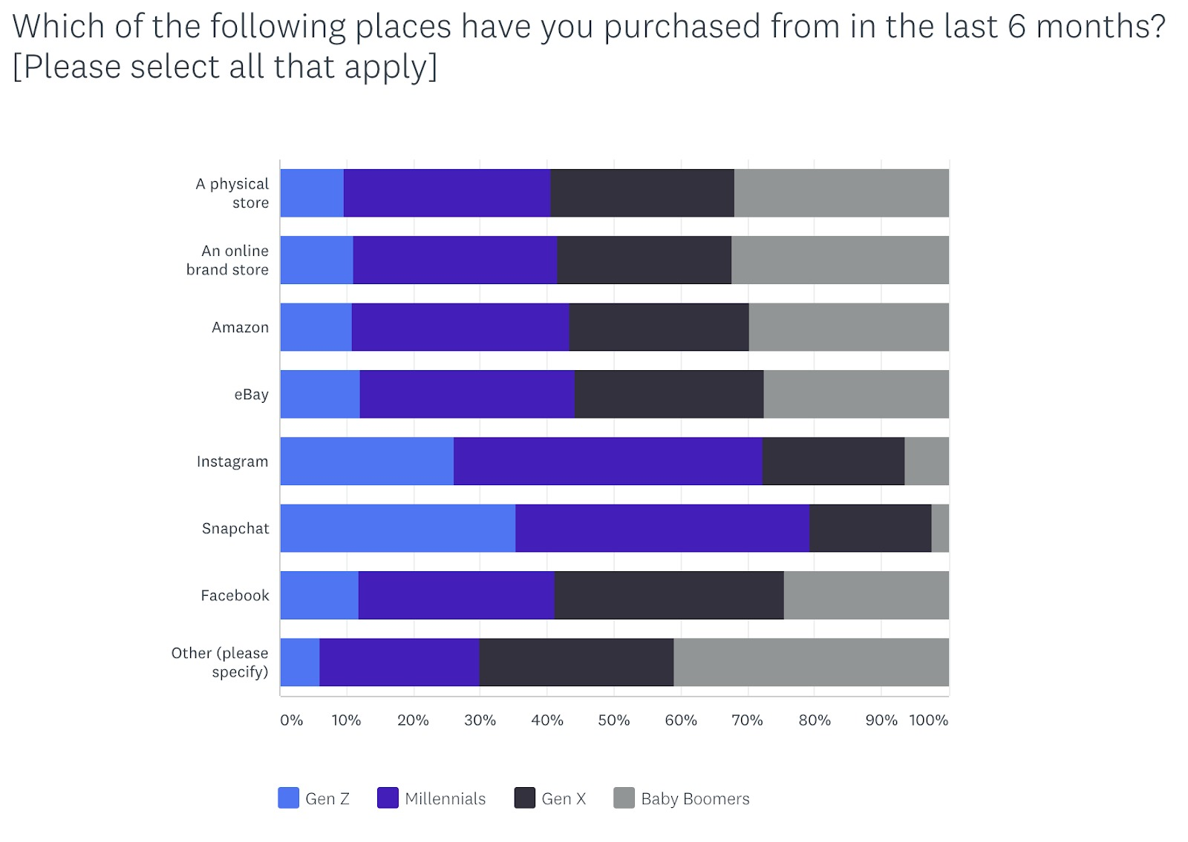Click the 50% x-axis tick label
The image size is (1188, 842).
[613, 720]
